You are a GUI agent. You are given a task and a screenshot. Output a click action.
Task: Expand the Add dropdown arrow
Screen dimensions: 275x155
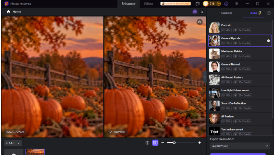(x=19, y=143)
